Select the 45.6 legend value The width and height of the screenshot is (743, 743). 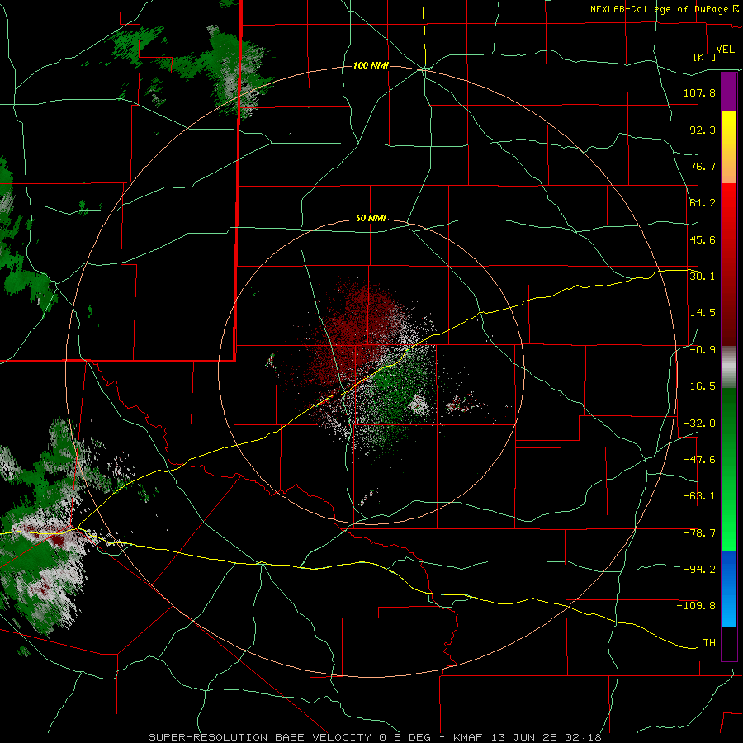[x=703, y=239]
